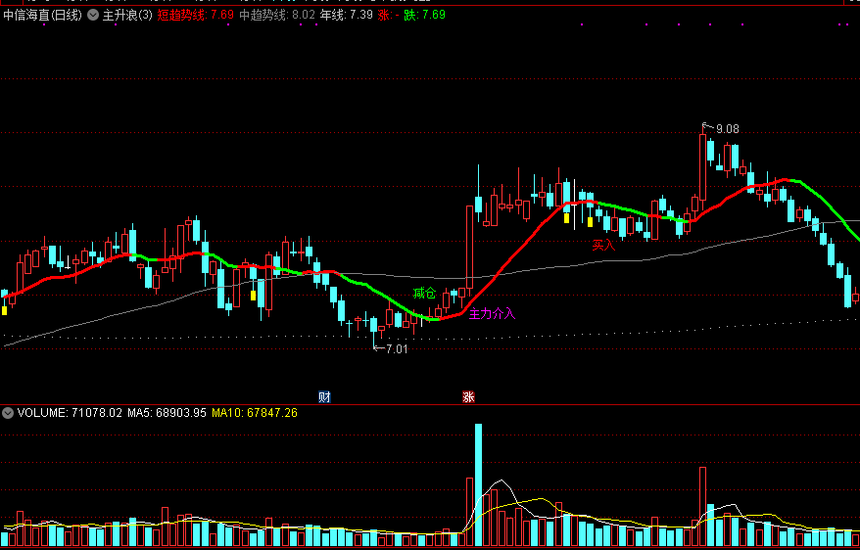Click the tallest cyan volume bar
This screenshot has height=550, width=860.
coord(478,484)
